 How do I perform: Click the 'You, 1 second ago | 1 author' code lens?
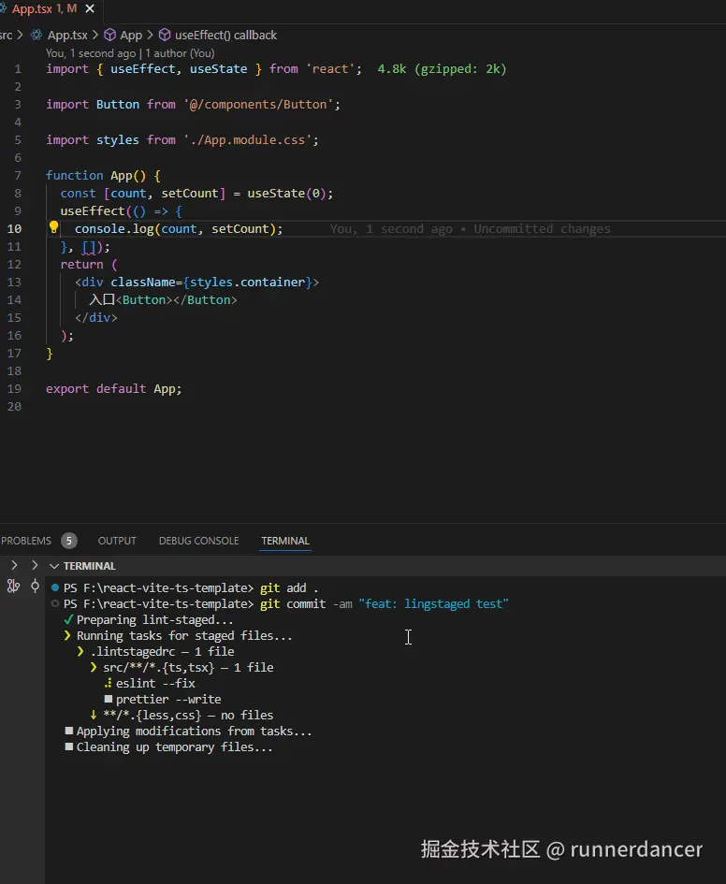click(x=130, y=53)
